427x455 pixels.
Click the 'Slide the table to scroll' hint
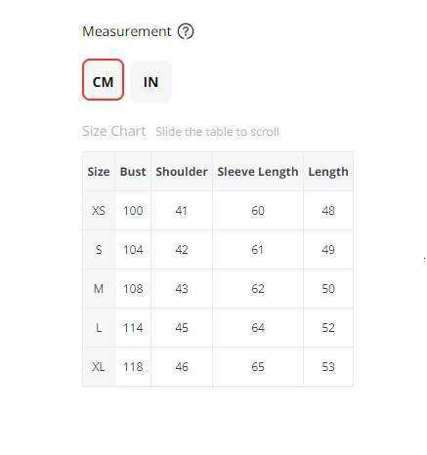click(217, 132)
